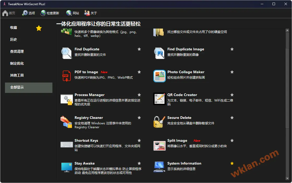
Task: Select the 全部显示 show-all tab
Action: pos(29,87)
